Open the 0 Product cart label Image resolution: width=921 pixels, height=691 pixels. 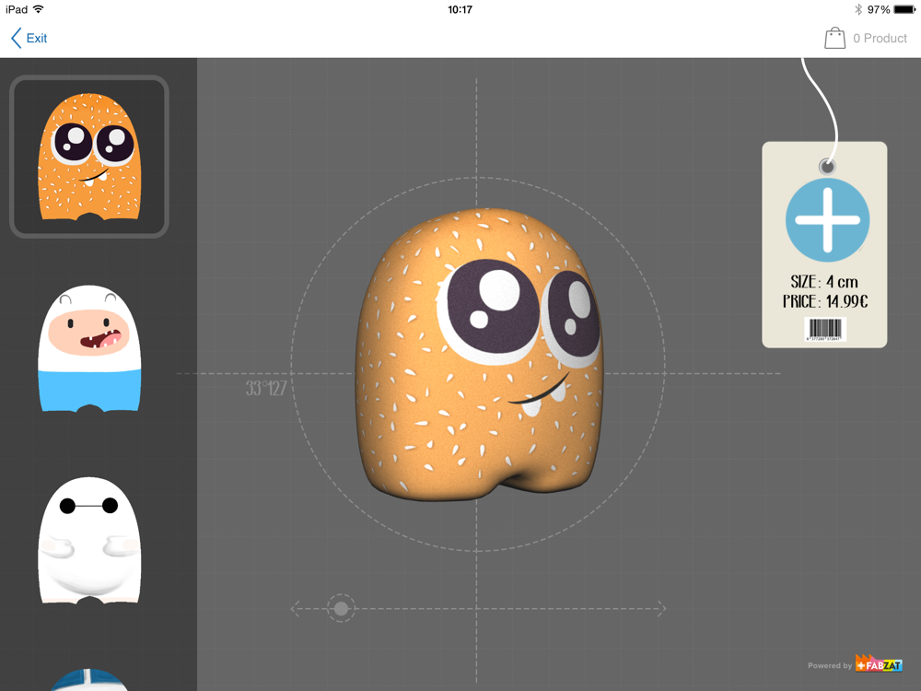tap(880, 38)
